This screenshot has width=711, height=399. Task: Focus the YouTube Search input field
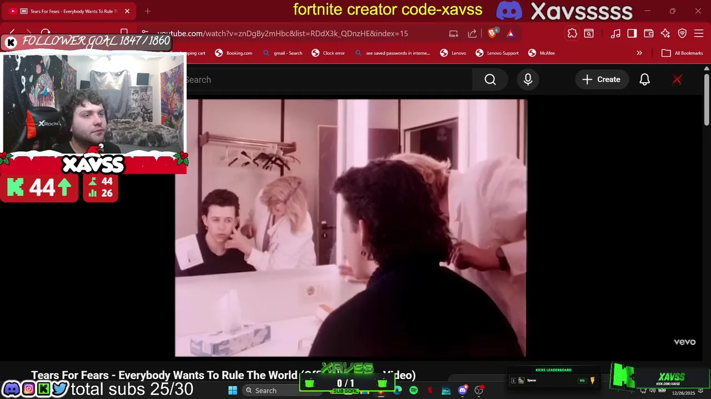pos(328,80)
